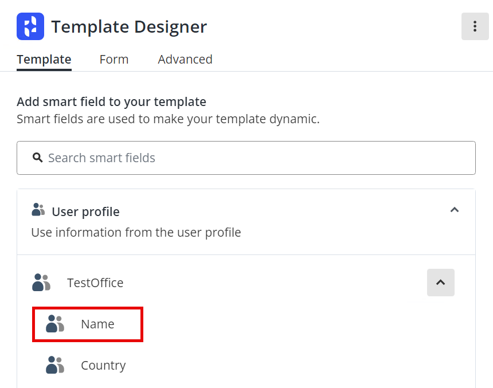Open the Advanced tab
The width and height of the screenshot is (493, 388).
[x=185, y=60]
